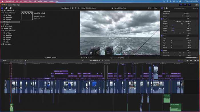This screenshot has height=112, width=200.
Task: Toggle the Distort effect checkbox
Action: 162,51
